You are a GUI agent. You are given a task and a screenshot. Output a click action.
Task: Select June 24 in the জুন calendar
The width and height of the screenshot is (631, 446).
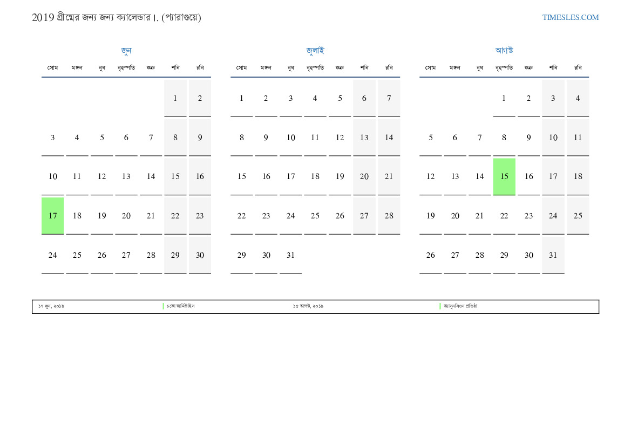[53, 255]
